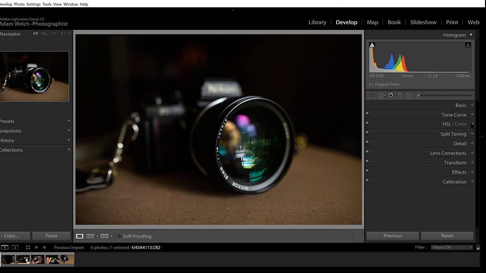The width and height of the screenshot is (486, 273).
Task: Switch to the Print module
Action: [x=452, y=22]
